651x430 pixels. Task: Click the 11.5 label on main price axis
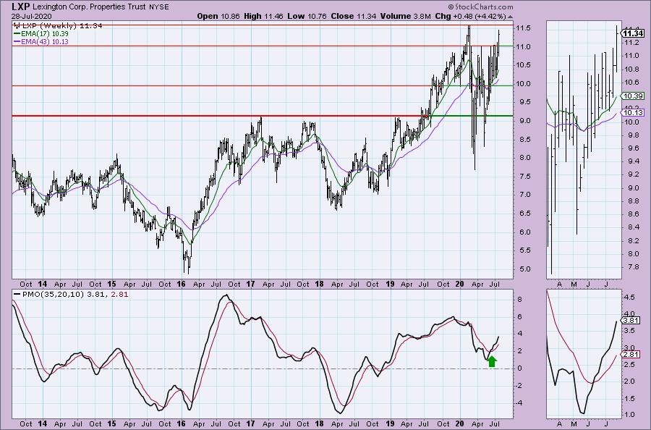523,28
